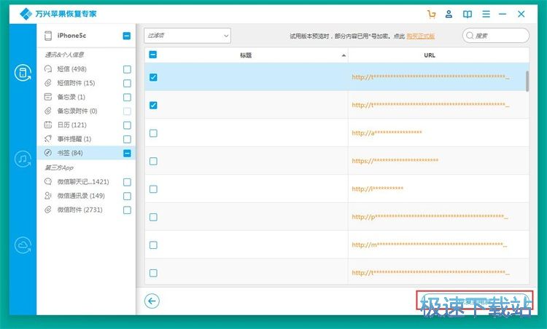Check the 备忘录 (1) checkbox

128,97
